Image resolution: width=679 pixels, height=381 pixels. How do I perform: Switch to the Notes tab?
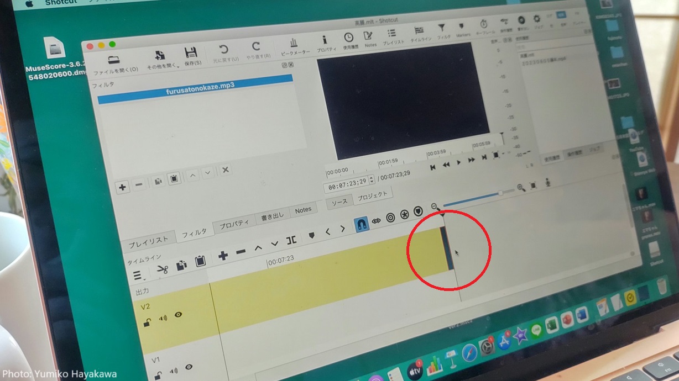[303, 210]
